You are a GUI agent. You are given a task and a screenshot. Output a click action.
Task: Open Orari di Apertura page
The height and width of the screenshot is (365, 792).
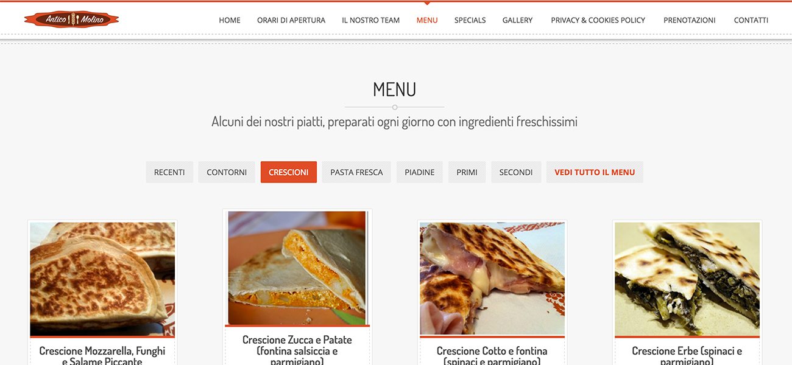291,20
